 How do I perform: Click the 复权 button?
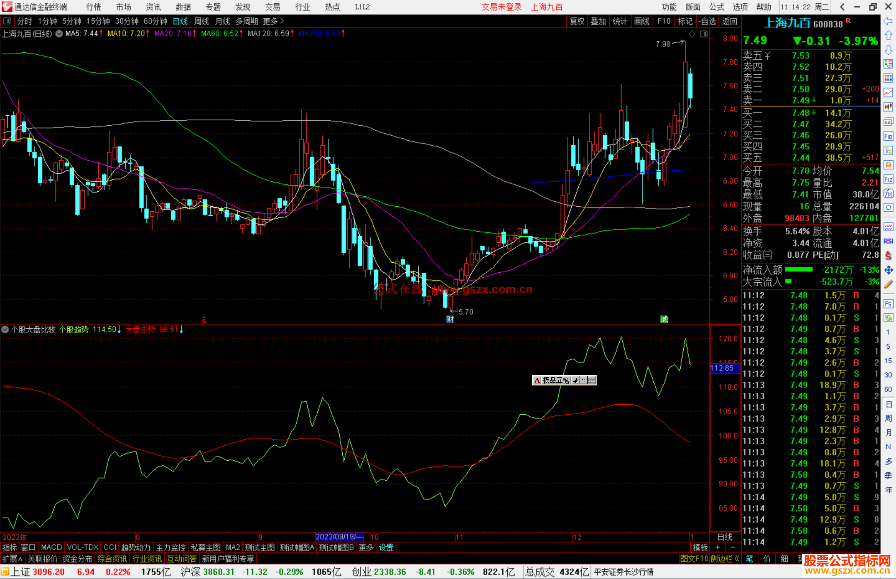tap(577, 21)
